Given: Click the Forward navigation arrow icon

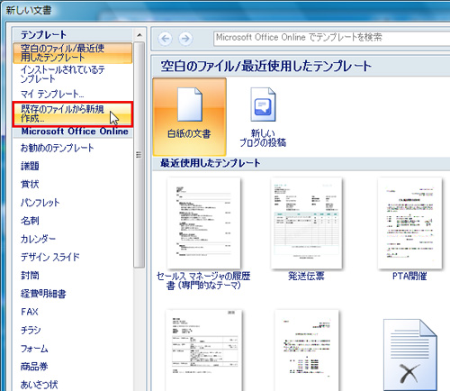Looking at the screenshot, I should 185,39.
